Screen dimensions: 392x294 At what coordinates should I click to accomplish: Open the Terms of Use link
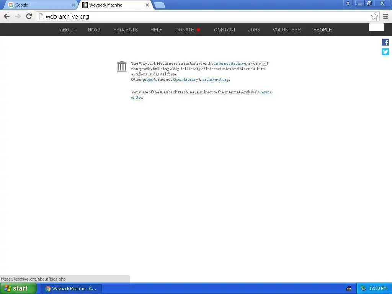coord(266,92)
